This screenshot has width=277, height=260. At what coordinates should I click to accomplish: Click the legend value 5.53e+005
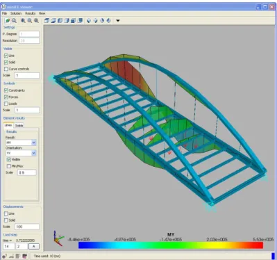coord(263,239)
